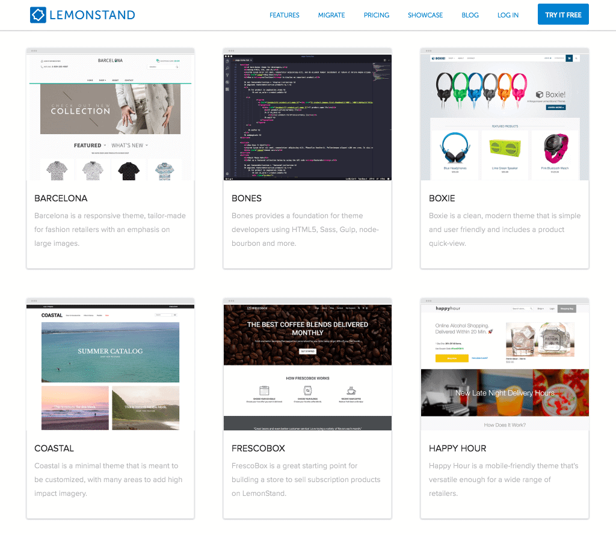Click the calendar schedule icon in FrescoBox preview
This screenshot has width=616, height=535.
pyautogui.click(x=265, y=391)
